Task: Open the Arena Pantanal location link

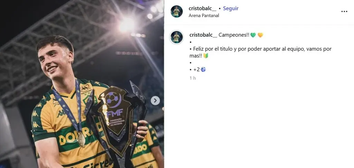Action: 204,16
